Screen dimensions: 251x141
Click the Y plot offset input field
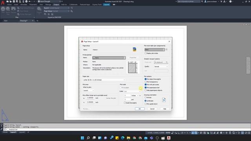point(90,102)
